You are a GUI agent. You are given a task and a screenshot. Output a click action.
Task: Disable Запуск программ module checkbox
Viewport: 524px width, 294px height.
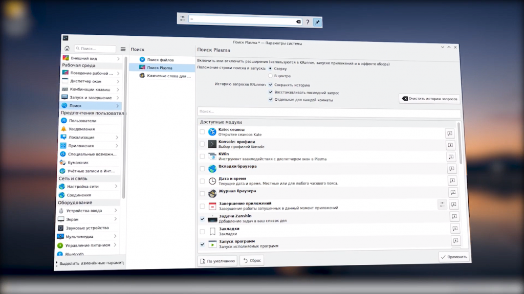pos(202,244)
